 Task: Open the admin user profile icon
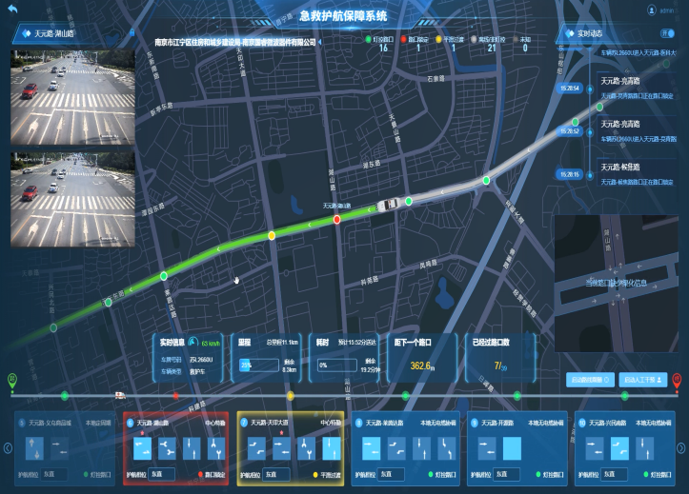(x=653, y=10)
